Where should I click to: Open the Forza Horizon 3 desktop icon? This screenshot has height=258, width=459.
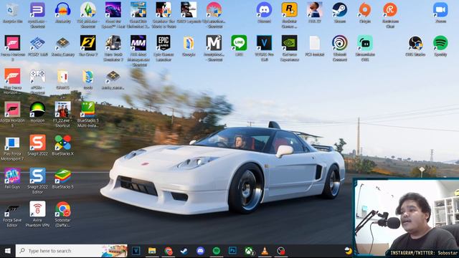point(12,48)
